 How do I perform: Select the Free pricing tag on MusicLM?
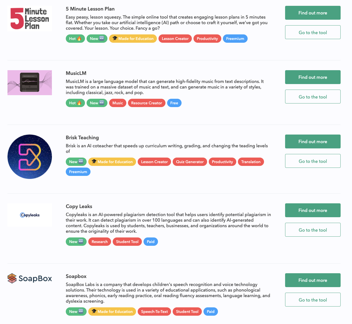[x=174, y=103]
